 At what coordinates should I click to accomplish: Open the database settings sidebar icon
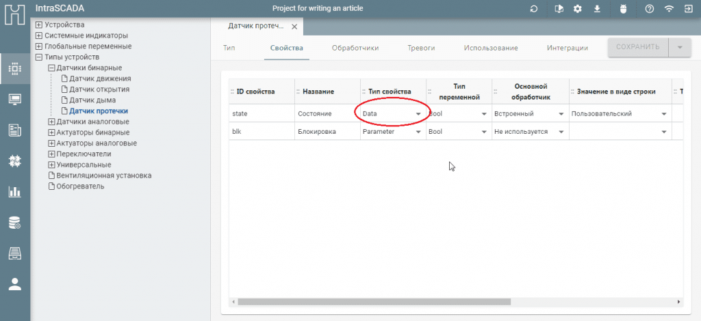pos(14,223)
